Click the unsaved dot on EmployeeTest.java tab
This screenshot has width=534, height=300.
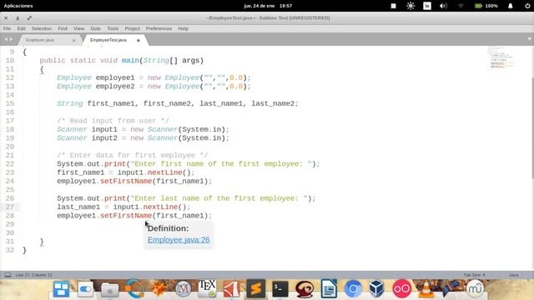[x=139, y=41]
